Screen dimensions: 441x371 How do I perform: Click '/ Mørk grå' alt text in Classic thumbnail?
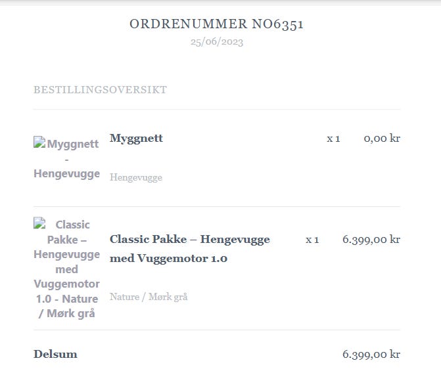click(x=66, y=313)
